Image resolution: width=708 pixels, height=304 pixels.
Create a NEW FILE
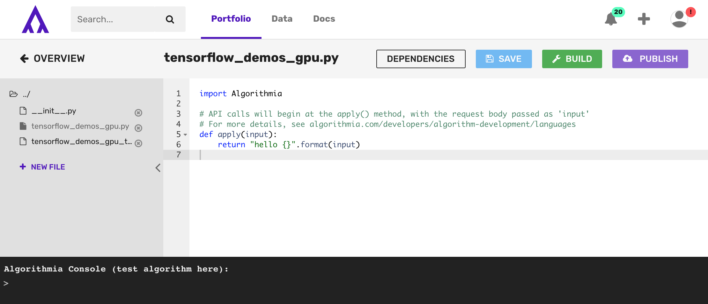pos(42,167)
